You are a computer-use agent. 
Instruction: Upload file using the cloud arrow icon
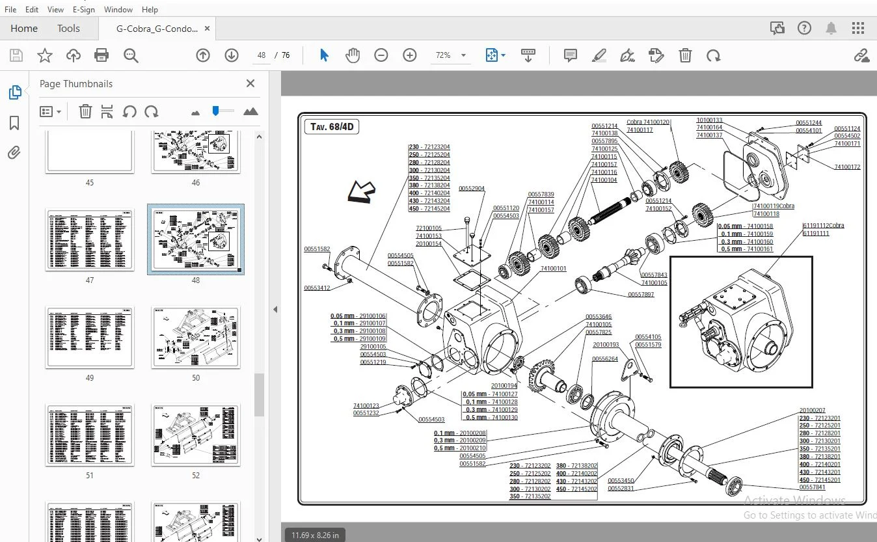click(74, 55)
